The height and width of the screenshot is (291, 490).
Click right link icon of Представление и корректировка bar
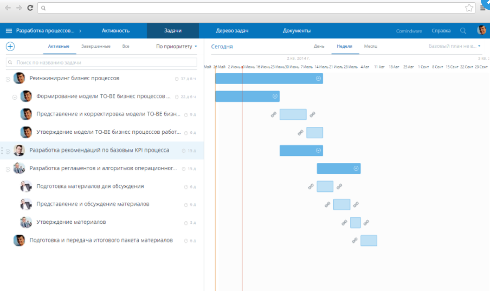[312, 115]
